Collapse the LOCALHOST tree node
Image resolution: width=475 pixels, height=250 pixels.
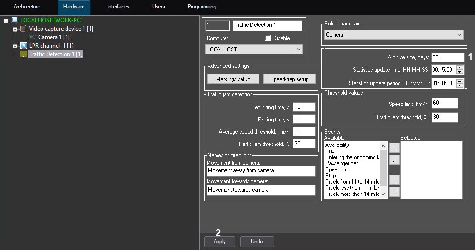click(x=6, y=21)
